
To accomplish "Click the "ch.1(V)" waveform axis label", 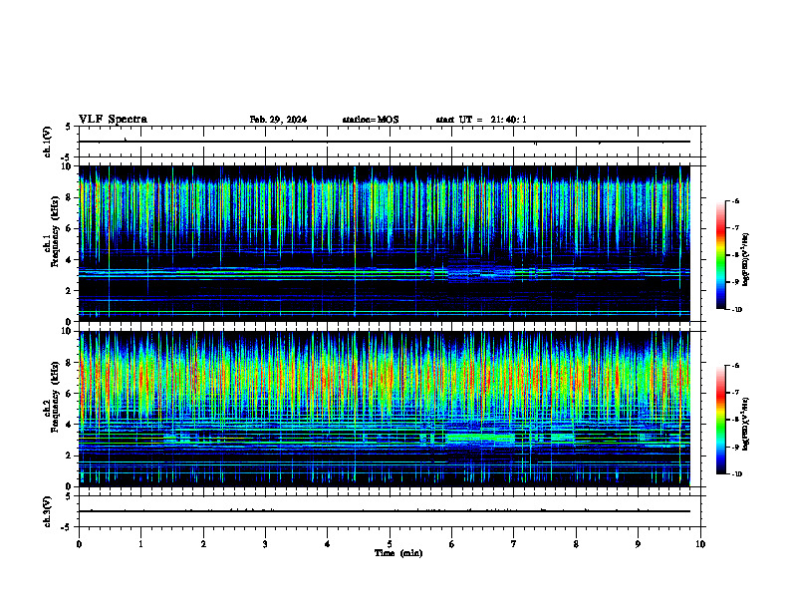I will point(47,142).
